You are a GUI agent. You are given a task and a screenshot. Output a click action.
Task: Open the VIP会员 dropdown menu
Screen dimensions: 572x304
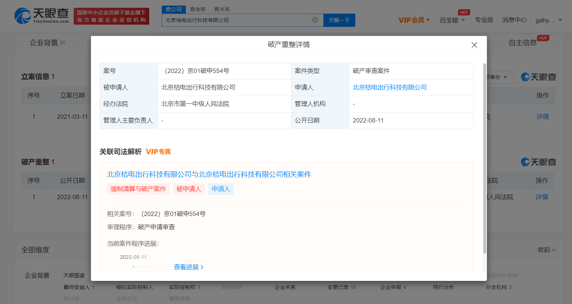[x=414, y=20]
